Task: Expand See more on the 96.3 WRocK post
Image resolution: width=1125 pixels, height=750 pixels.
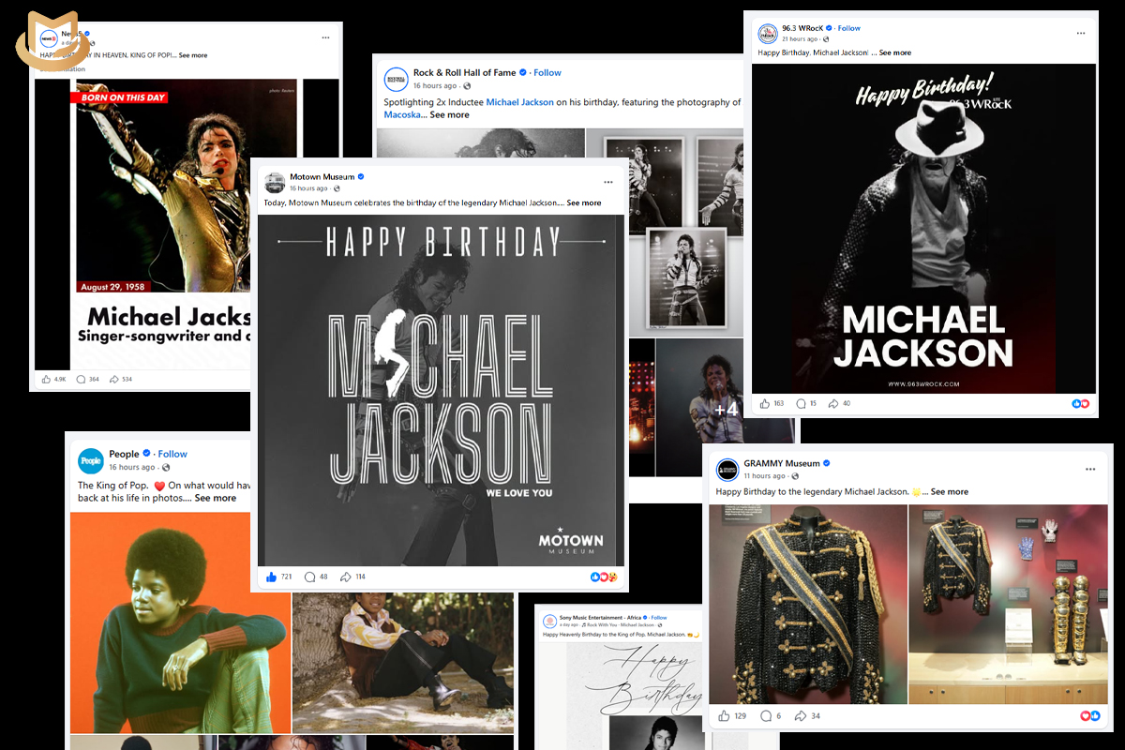Action: 894,52
